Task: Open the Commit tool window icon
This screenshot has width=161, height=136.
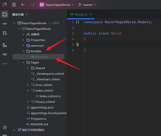Action: 5,24
